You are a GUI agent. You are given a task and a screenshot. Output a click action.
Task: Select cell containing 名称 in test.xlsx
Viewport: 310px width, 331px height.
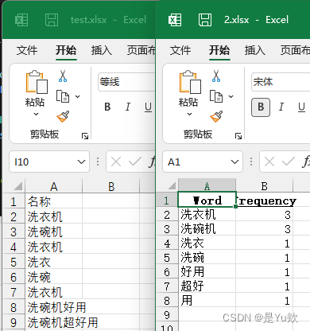[x=54, y=201]
